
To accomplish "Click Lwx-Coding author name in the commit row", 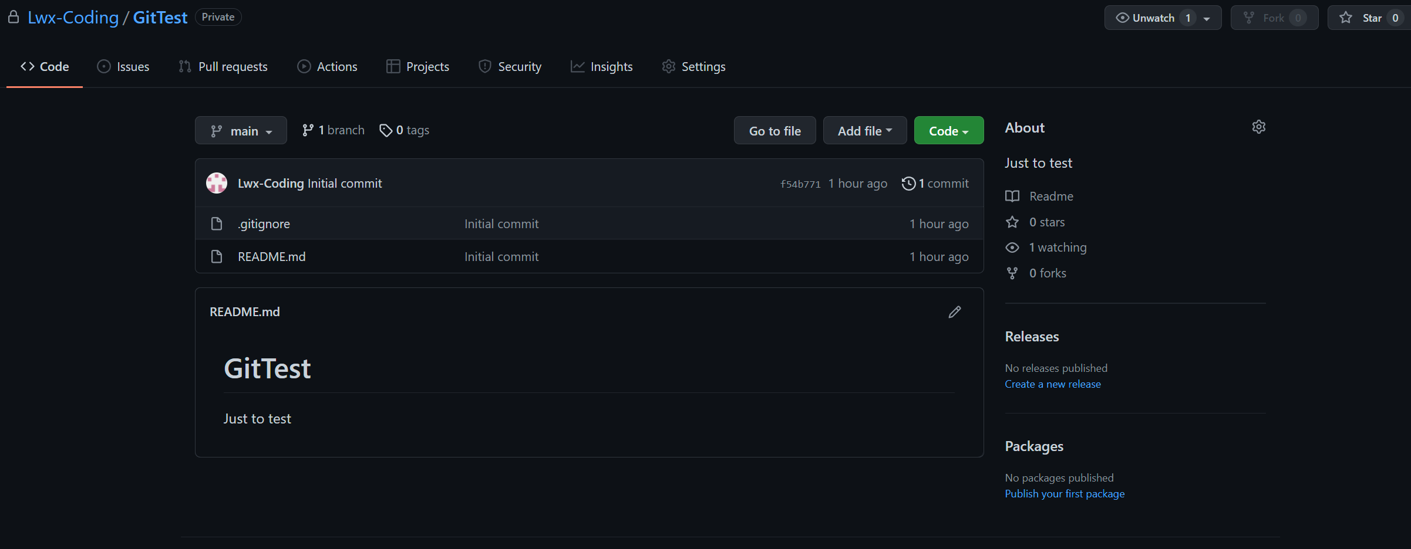I will (x=271, y=183).
